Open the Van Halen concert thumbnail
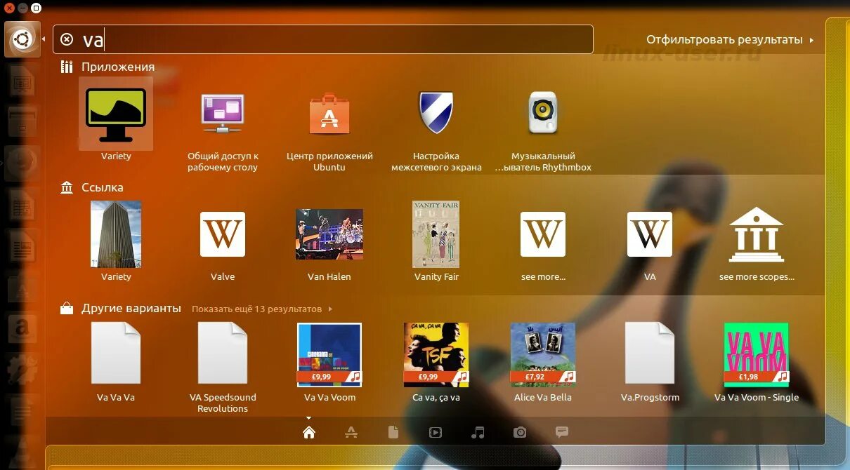The width and height of the screenshot is (850, 470). 329,234
